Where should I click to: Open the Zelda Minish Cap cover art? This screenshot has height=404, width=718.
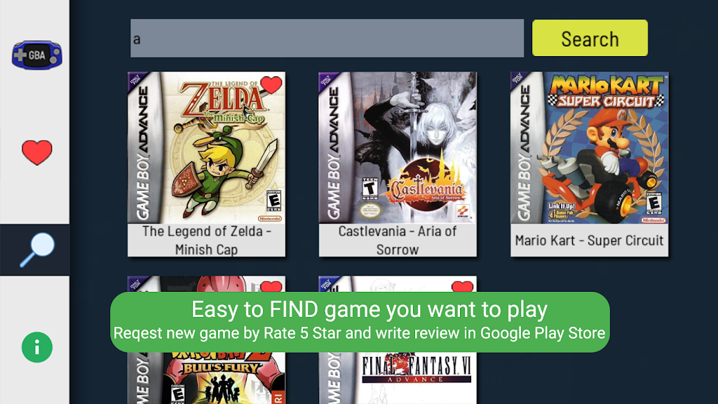click(207, 147)
